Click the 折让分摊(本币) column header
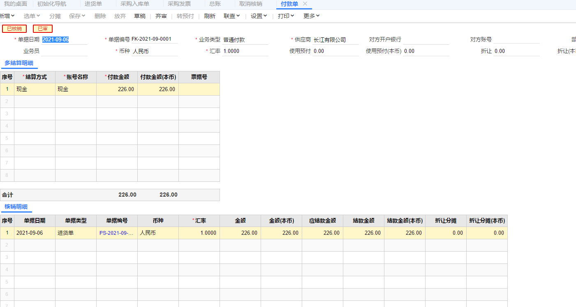The height and width of the screenshot is (307, 576). [487, 221]
